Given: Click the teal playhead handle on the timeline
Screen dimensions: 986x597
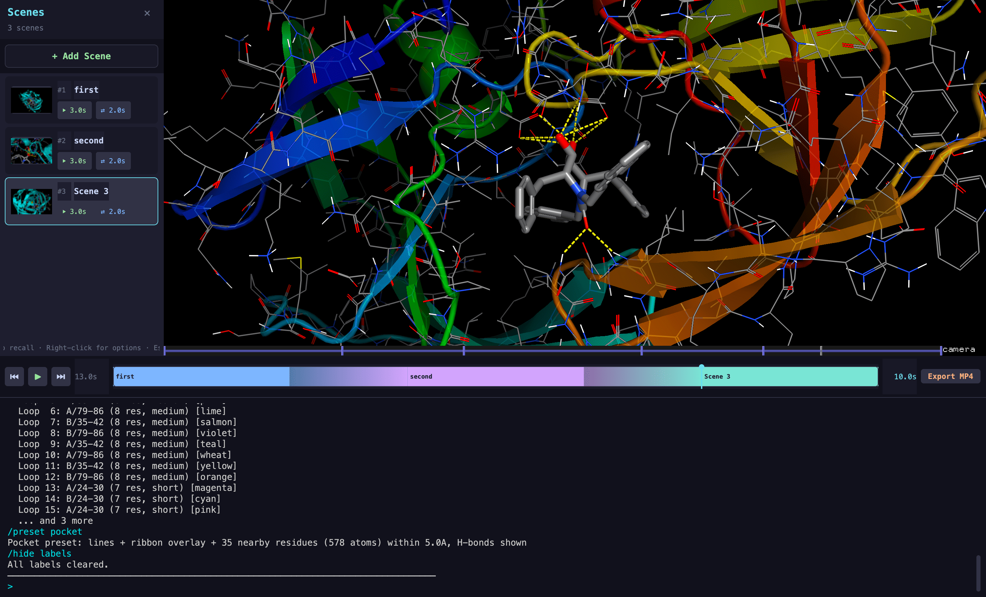Looking at the screenshot, I should pyautogui.click(x=702, y=367).
